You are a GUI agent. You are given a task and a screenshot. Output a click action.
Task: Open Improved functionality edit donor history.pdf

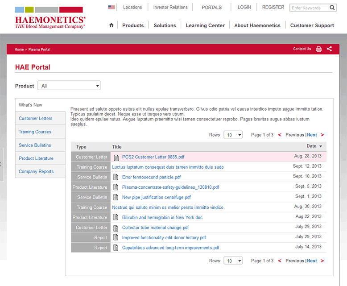tap(164, 237)
